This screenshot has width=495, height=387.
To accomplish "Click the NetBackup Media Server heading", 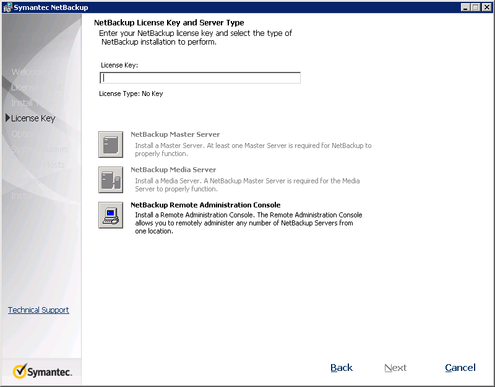I will pos(173,170).
